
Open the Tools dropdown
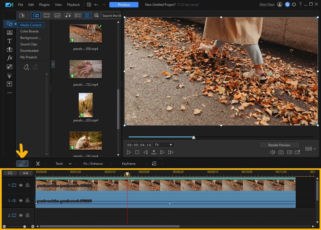(63, 164)
